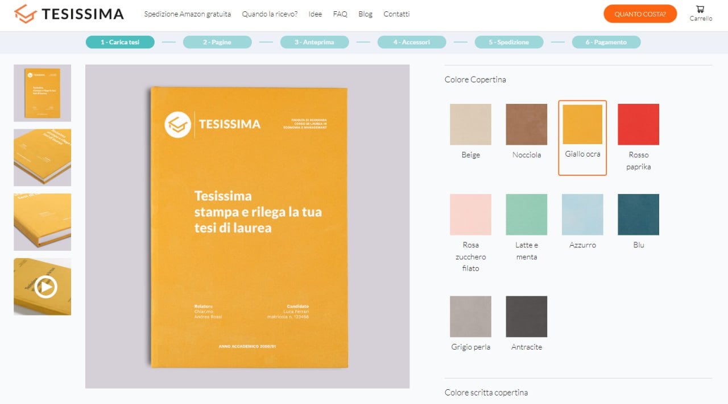
Task: Select the first front cover thumbnail
Action: tap(43, 93)
